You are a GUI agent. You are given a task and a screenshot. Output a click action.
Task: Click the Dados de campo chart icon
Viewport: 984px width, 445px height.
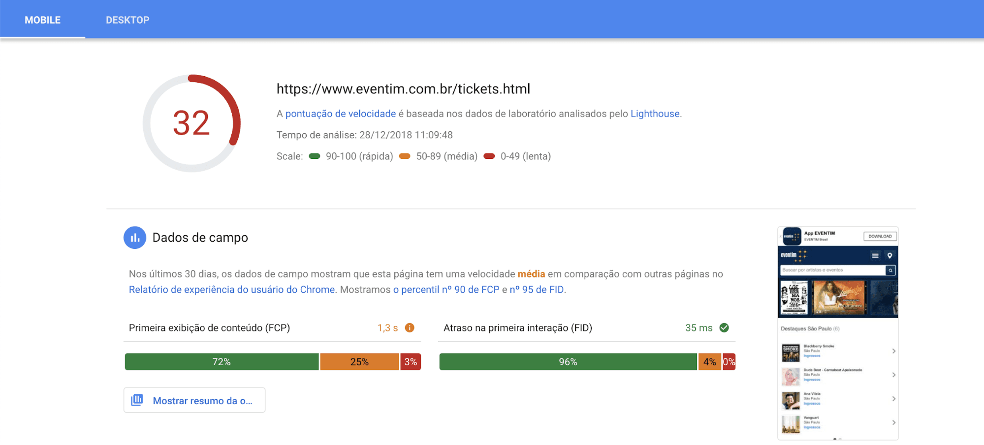[x=134, y=238]
